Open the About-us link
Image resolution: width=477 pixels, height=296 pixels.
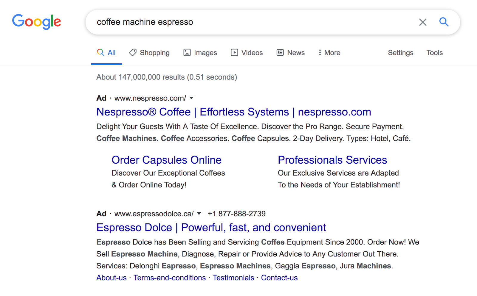pyautogui.click(x=111, y=278)
